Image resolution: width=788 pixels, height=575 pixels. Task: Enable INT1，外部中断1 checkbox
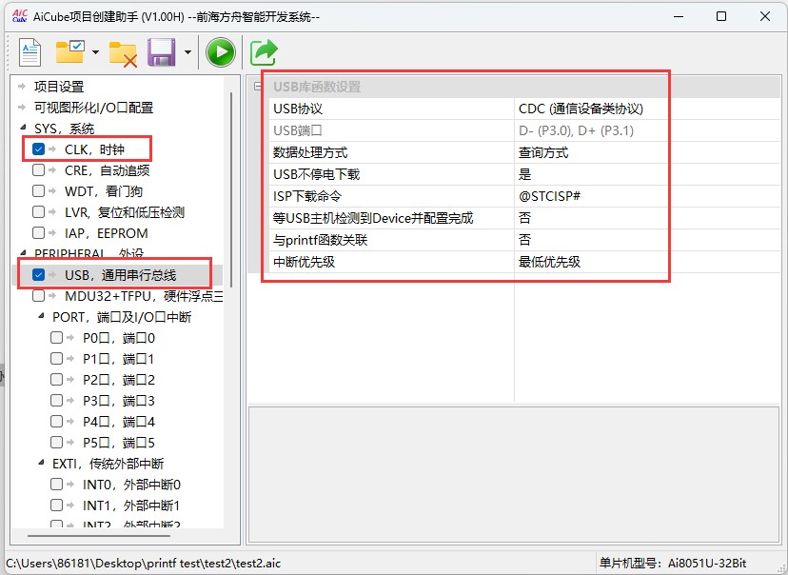[x=56, y=505]
